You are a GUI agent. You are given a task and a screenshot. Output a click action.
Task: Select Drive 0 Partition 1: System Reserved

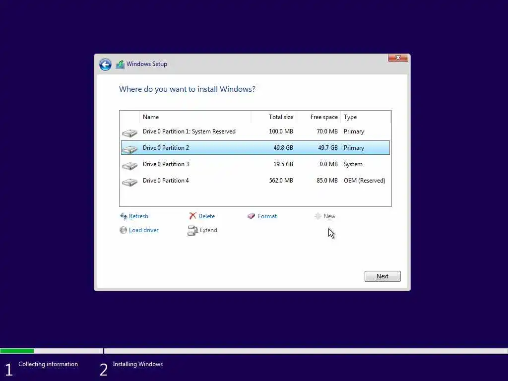255,131
